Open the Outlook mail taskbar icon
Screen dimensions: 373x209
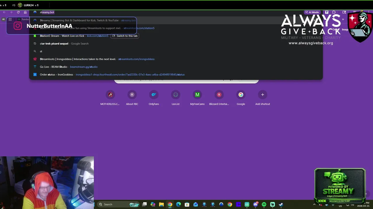196,204
